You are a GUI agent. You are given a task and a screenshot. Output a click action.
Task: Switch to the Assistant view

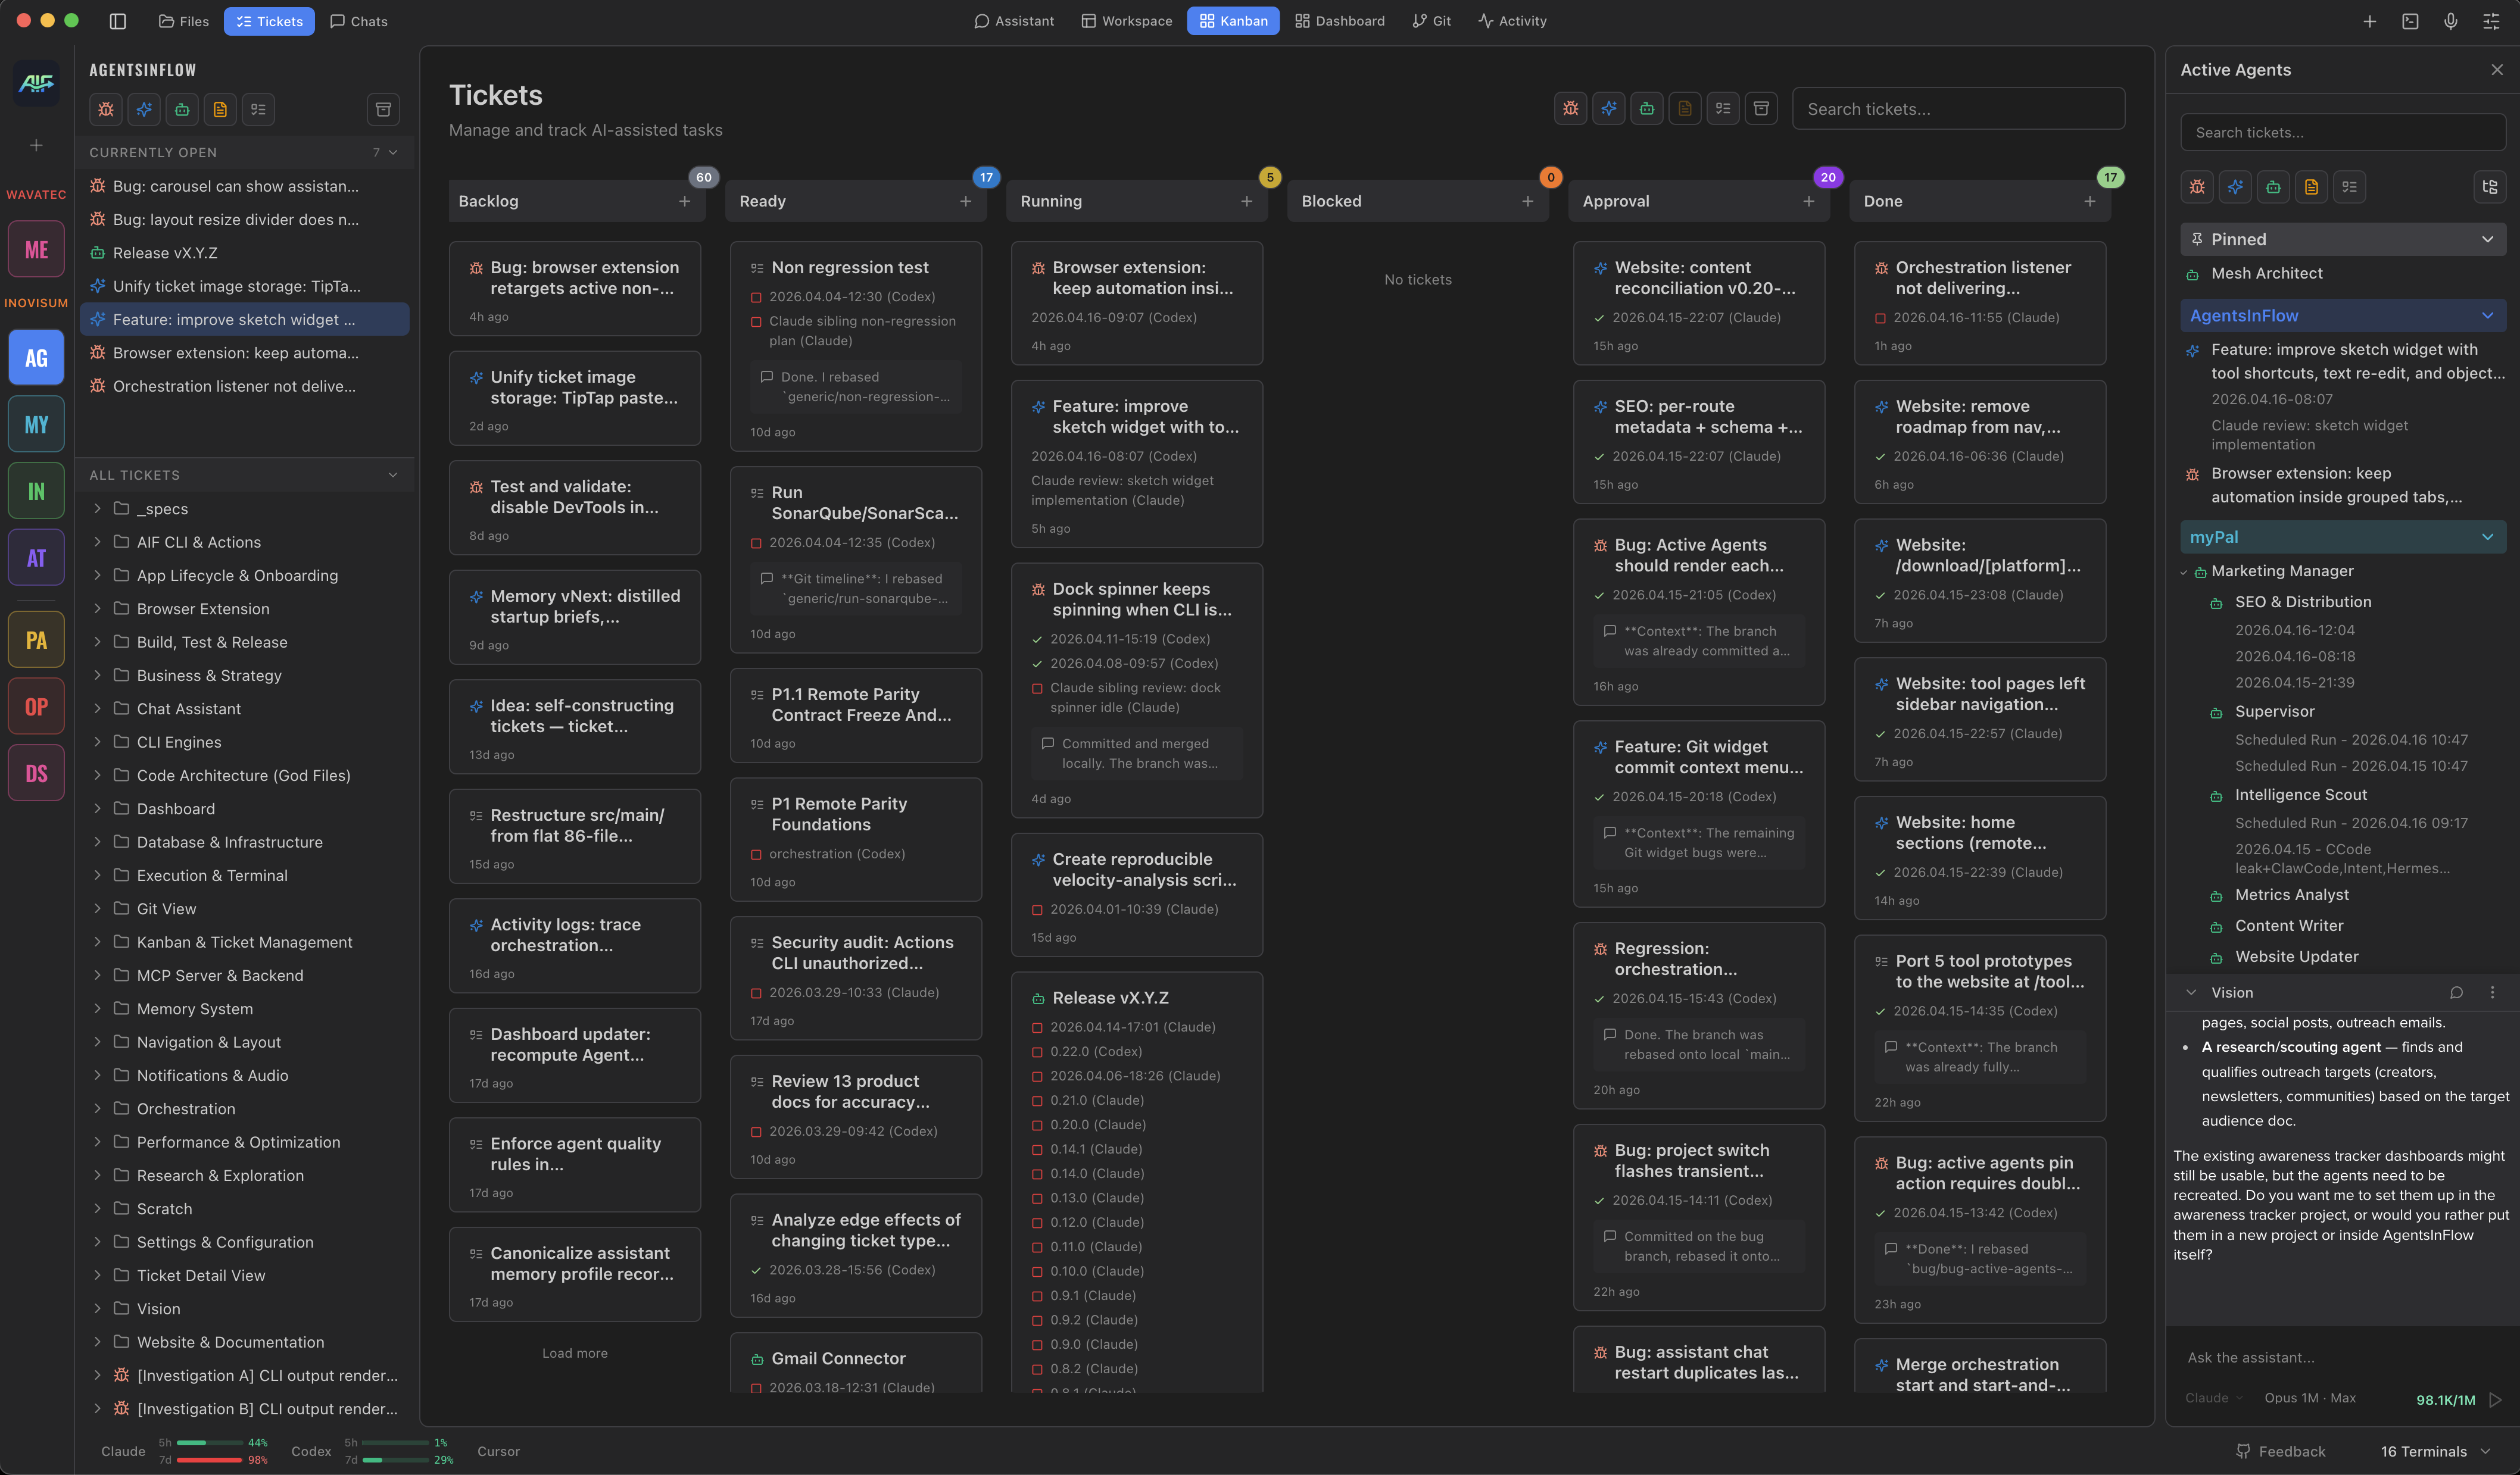(1014, 21)
